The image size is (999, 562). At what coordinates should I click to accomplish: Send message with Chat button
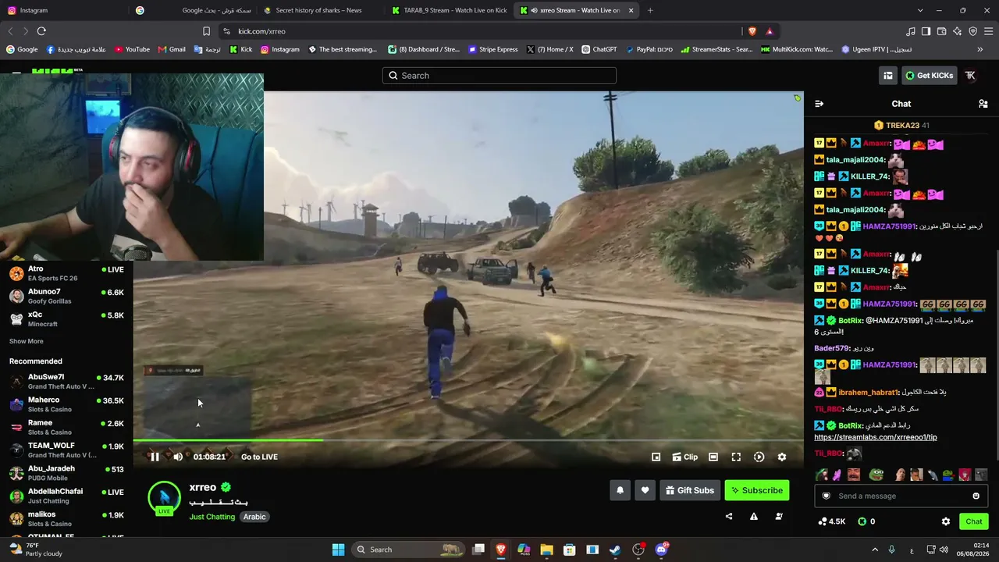(974, 521)
